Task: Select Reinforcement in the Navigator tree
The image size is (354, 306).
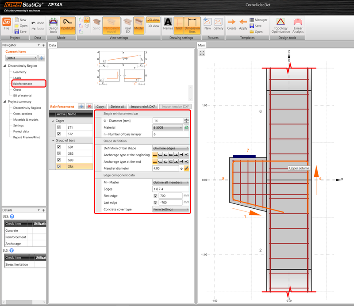Action: pyautogui.click(x=22, y=84)
